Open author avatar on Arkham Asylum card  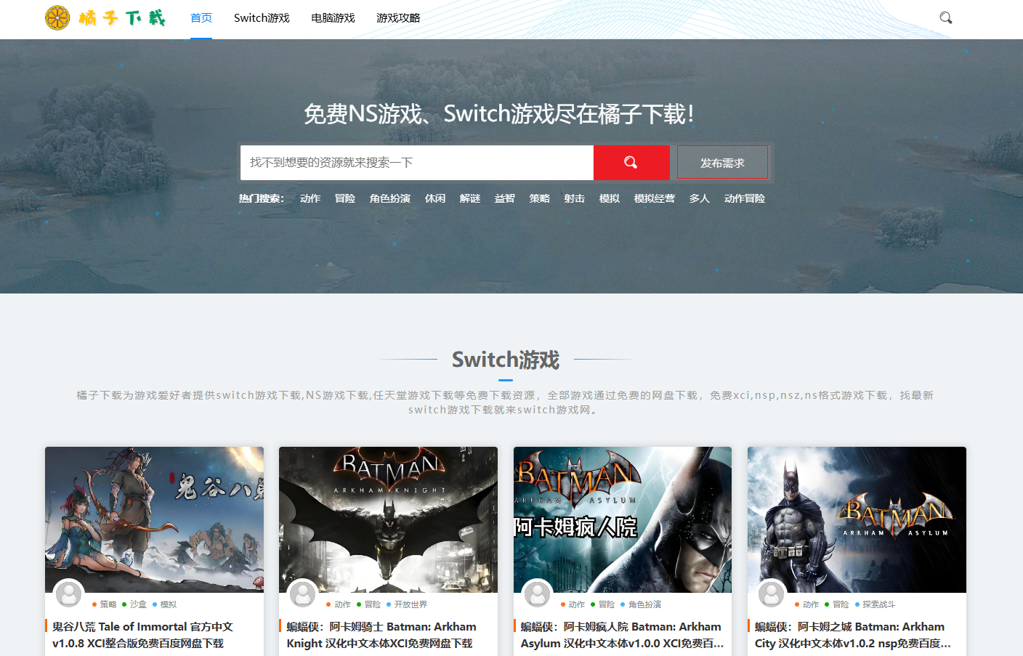pyautogui.click(x=538, y=594)
